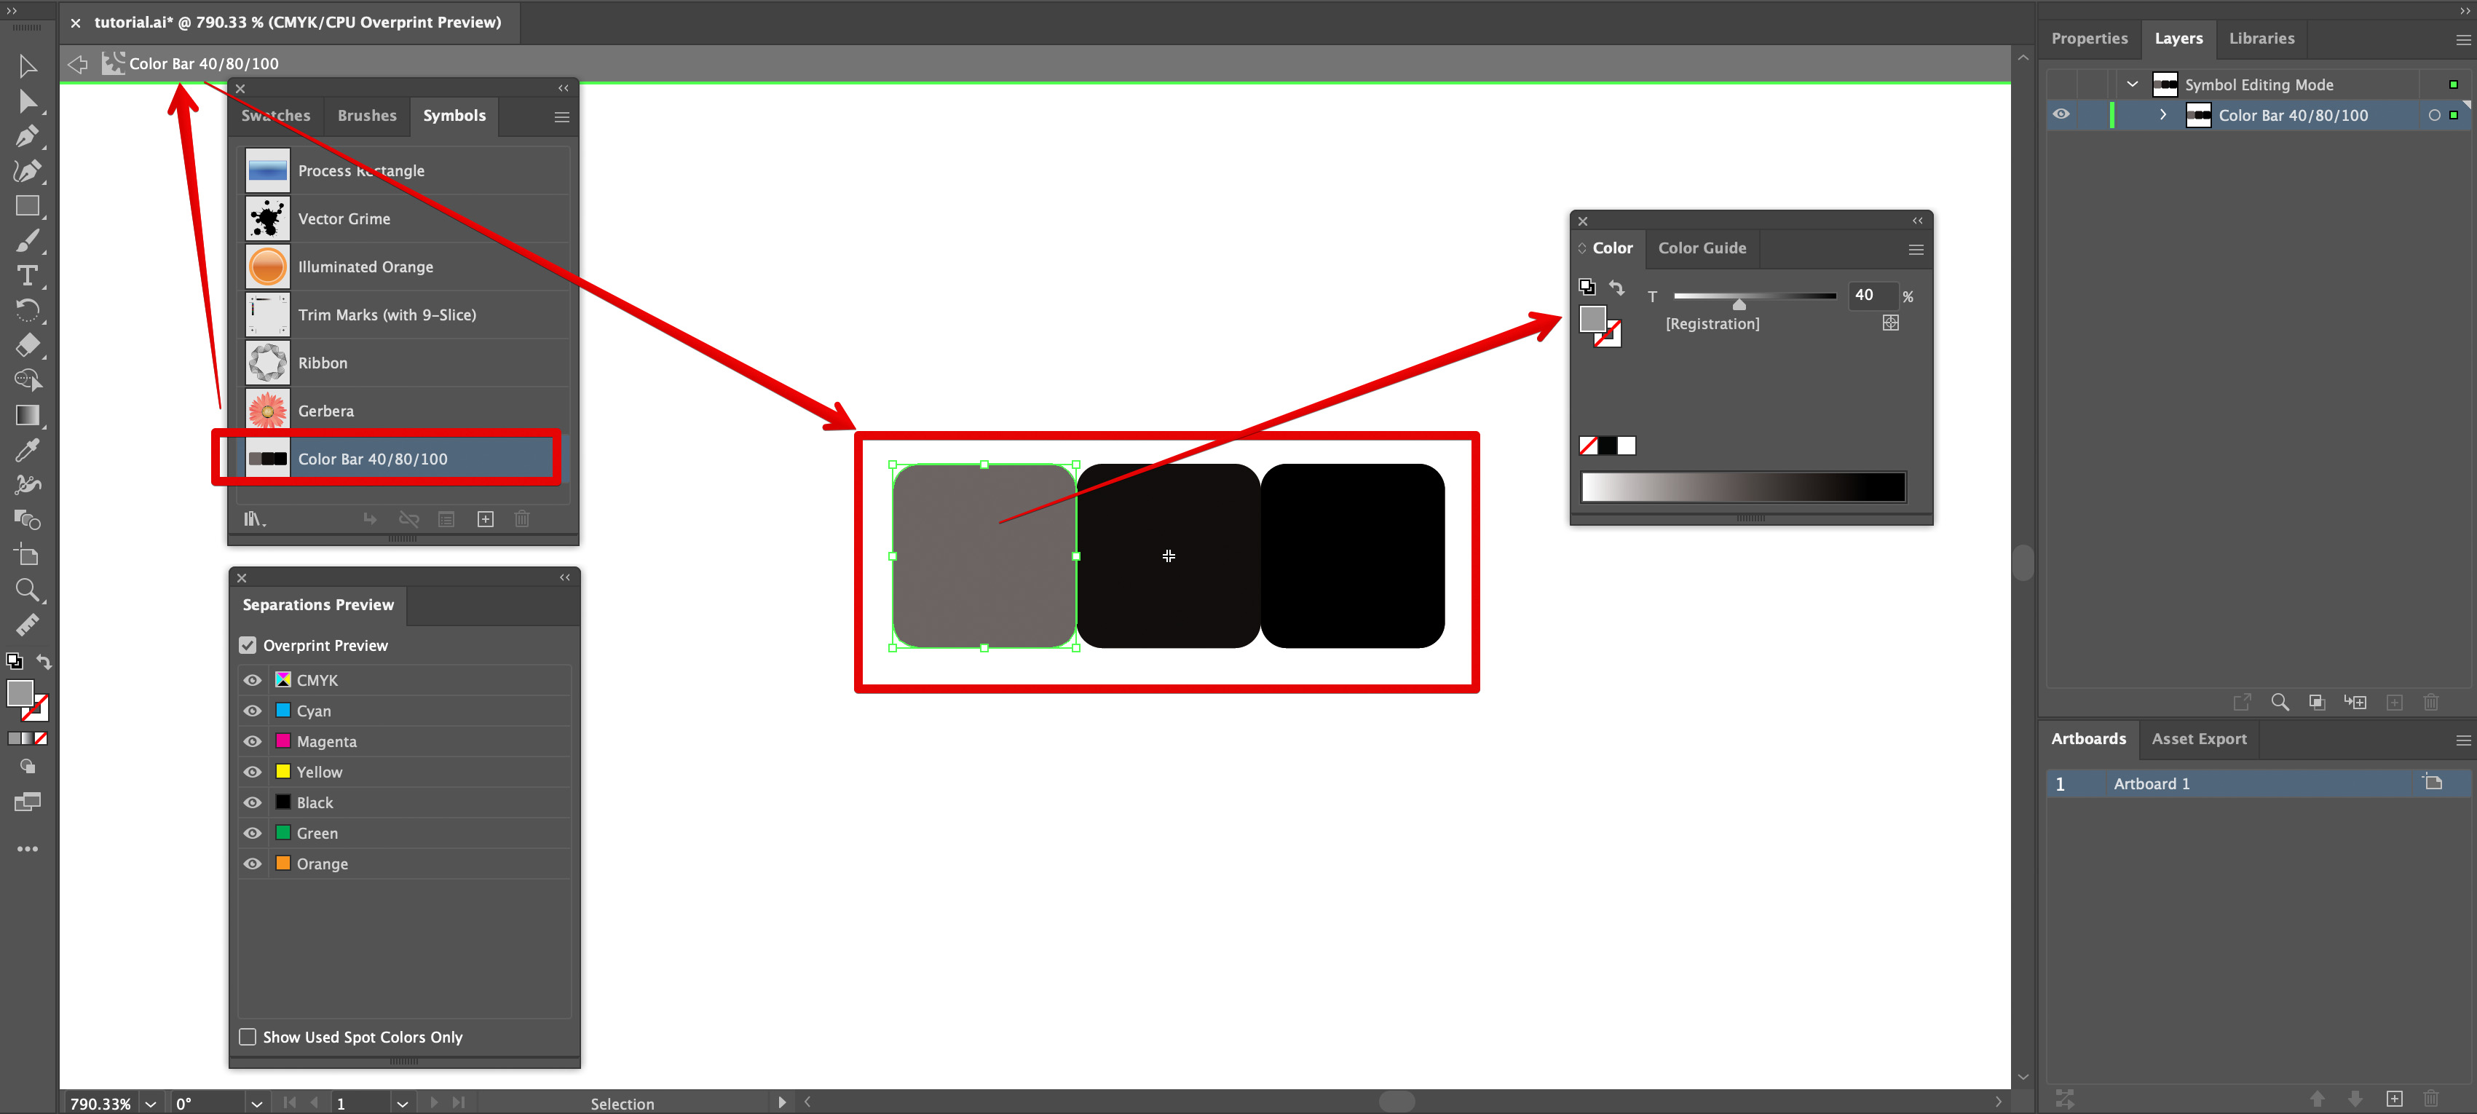Exit symbol editing with the back arrow
Image resolution: width=2477 pixels, height=1114 pixels.
click(x=77, y=63)
